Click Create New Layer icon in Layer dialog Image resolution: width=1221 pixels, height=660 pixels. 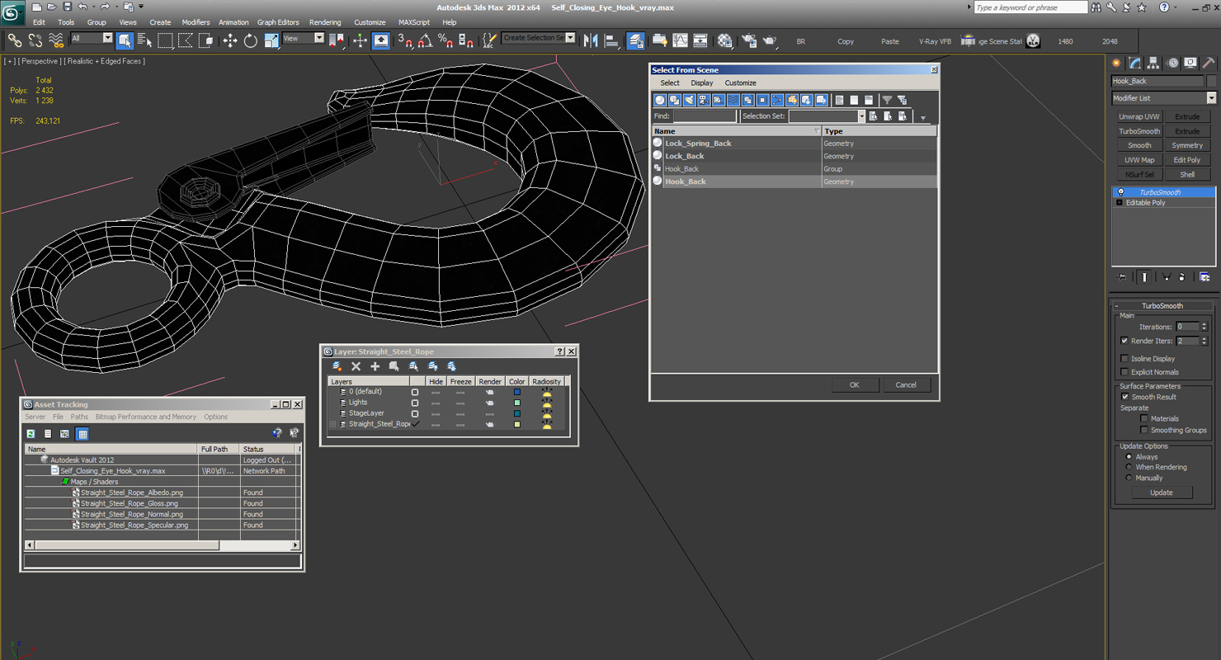pyautogui.click(x=337, y=366)
